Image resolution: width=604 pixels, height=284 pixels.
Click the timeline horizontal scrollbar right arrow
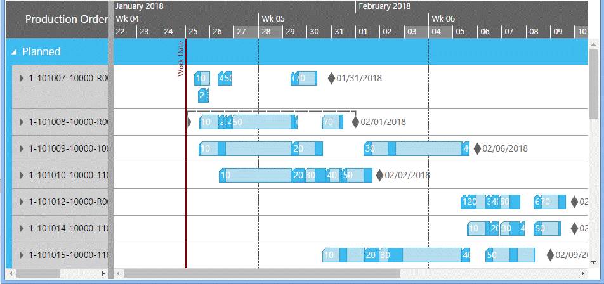[x=584, y=273]
